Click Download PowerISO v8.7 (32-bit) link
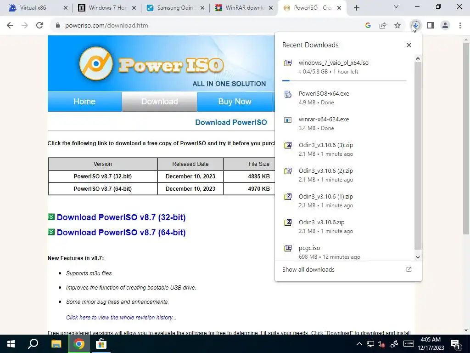The width and height of the screenshot is (470, 353). point(121,217)
